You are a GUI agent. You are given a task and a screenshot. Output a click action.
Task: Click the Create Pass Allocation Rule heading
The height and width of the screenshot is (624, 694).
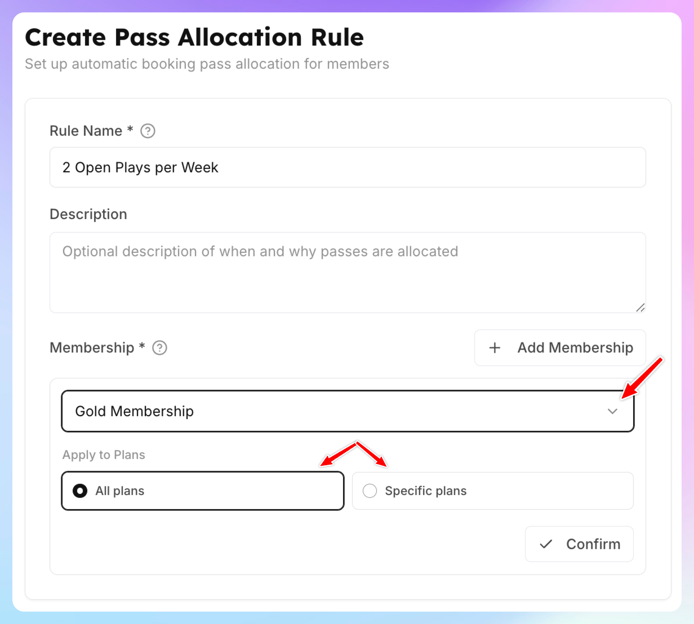(194, 37)
